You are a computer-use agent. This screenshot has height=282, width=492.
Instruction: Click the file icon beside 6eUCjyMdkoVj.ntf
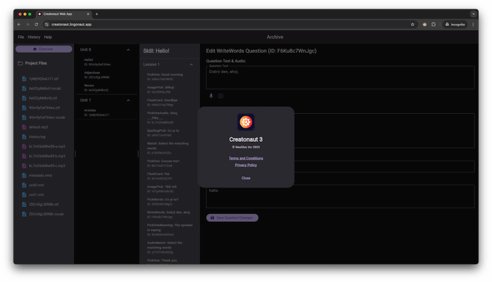pos(24,98)
